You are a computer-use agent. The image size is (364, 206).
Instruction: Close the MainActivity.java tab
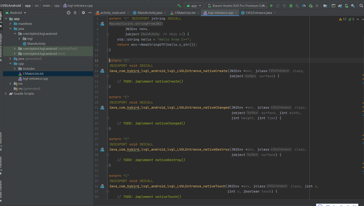point(165,13)
